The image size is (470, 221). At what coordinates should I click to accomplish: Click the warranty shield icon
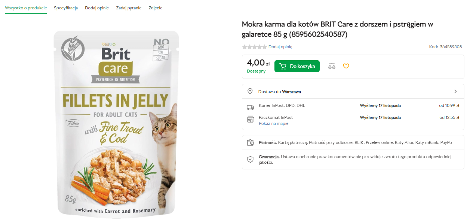coord(250,159)
